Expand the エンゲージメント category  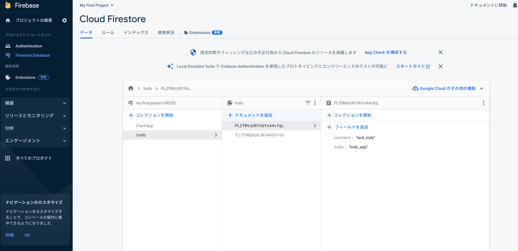35,141
